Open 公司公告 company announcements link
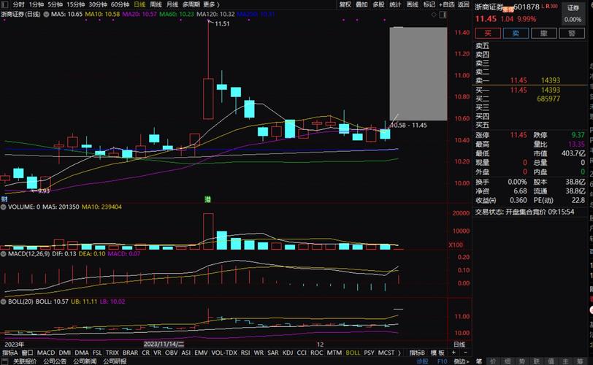The width and height of the screenshot is (593, 365). [x=54, y=361]
